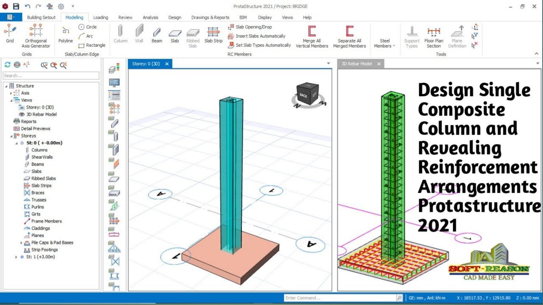Expand the Axis tree node

[x=11, y=93]
